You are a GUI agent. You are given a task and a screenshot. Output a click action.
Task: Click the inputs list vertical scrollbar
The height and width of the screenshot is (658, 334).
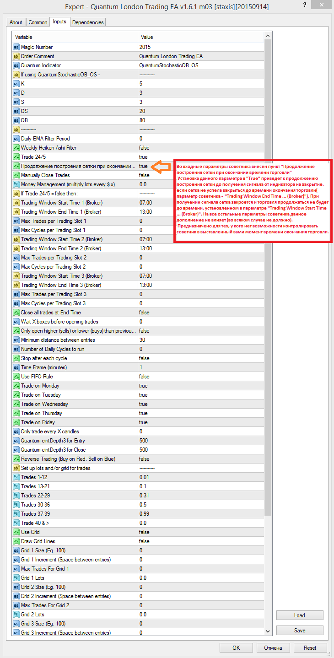pyautogui.click(x=268, y=334)
